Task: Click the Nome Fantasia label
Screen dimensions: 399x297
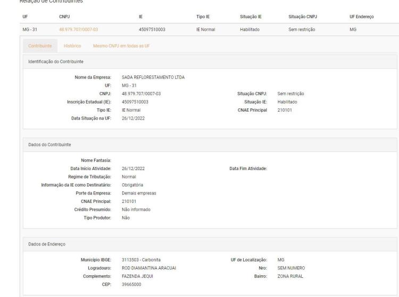Action: click(96, 160)
